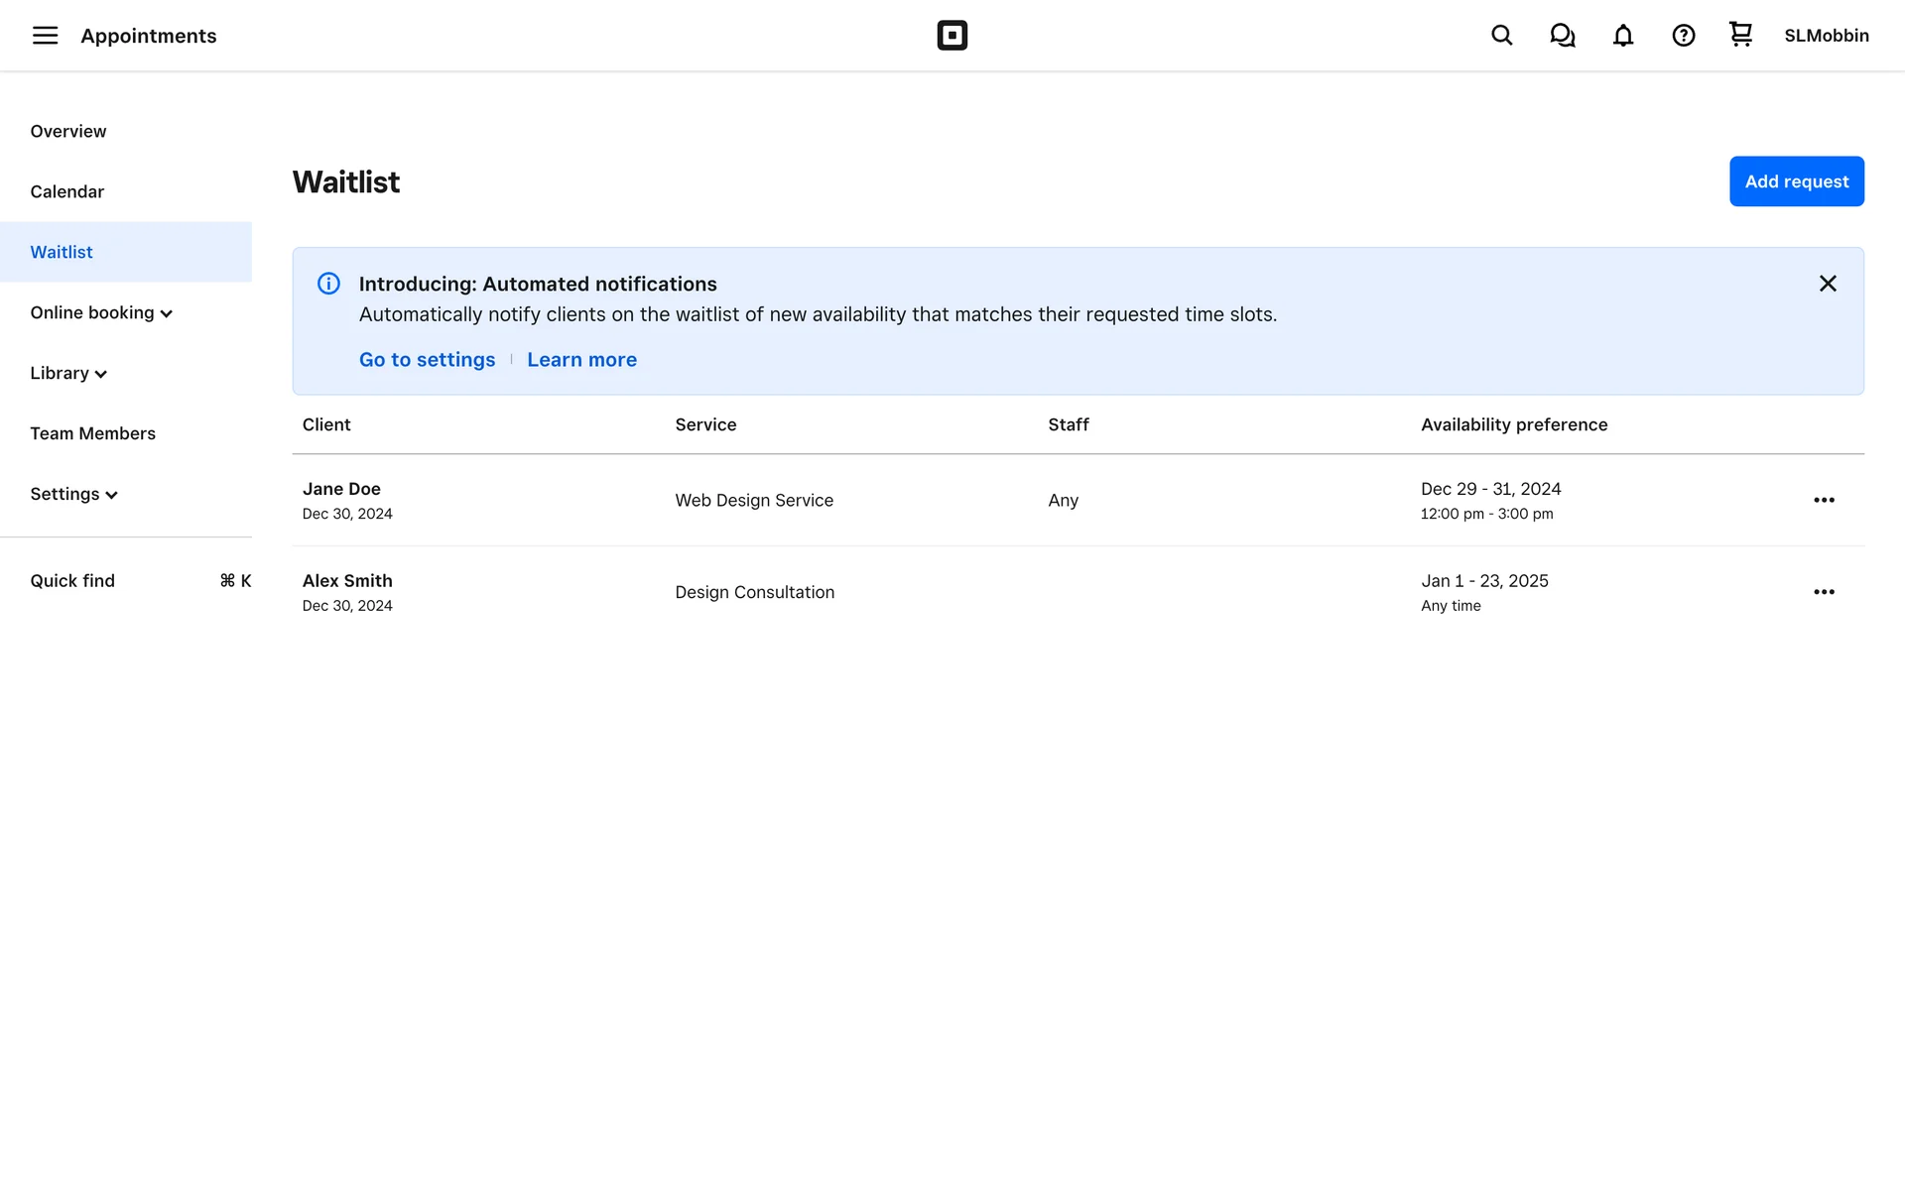This screenshot has width=1905, height=1190.
Task: Click the info icon in the banner
Action: (328, 284)
